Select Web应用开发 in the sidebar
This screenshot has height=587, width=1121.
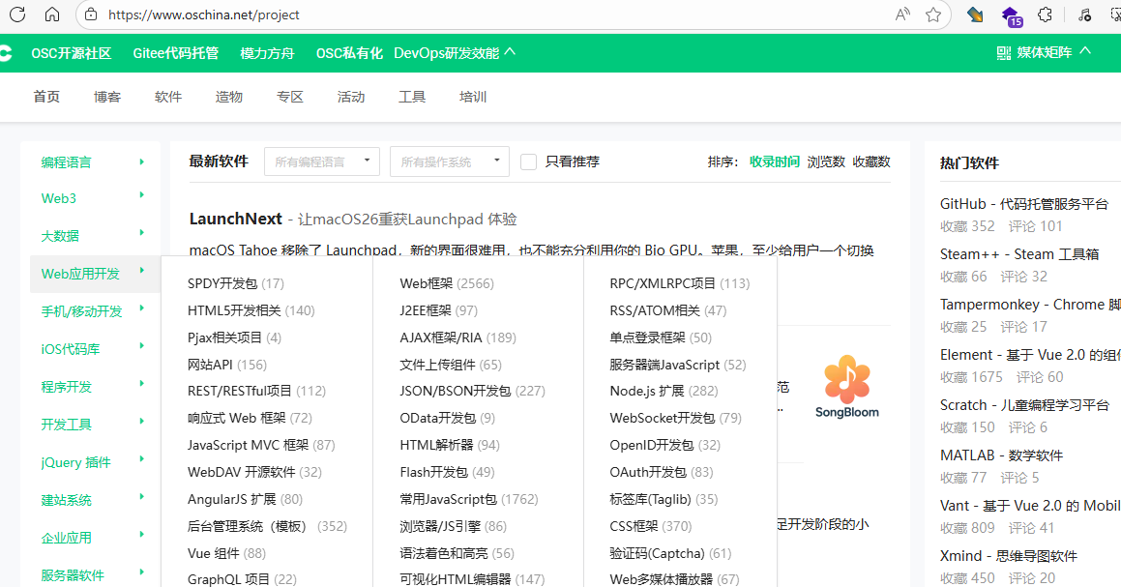(81, 274)
